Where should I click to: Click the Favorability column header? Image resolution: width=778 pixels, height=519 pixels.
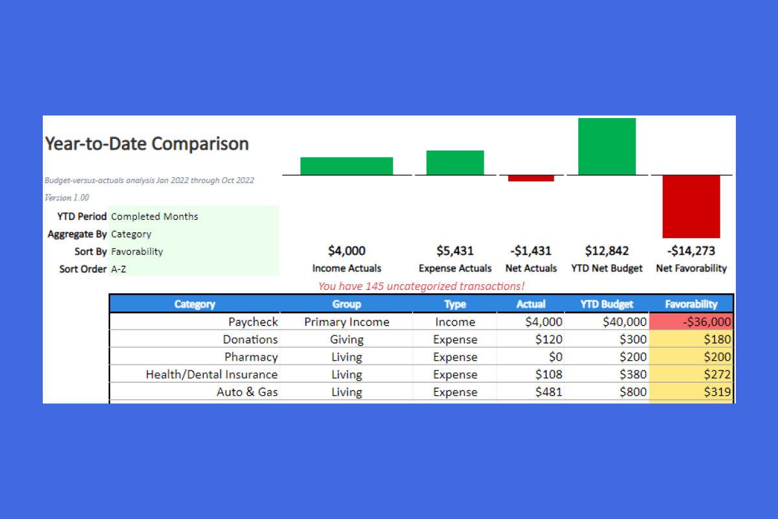691,304
